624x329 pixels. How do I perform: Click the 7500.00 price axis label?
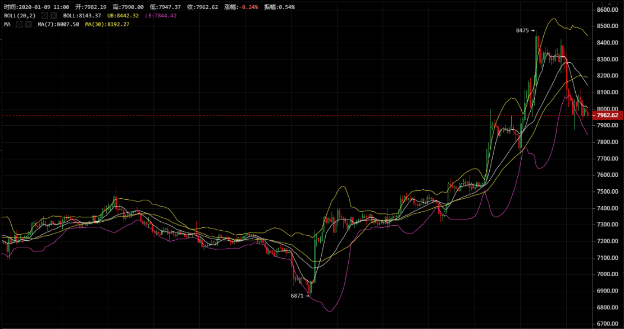pos(608,191)
